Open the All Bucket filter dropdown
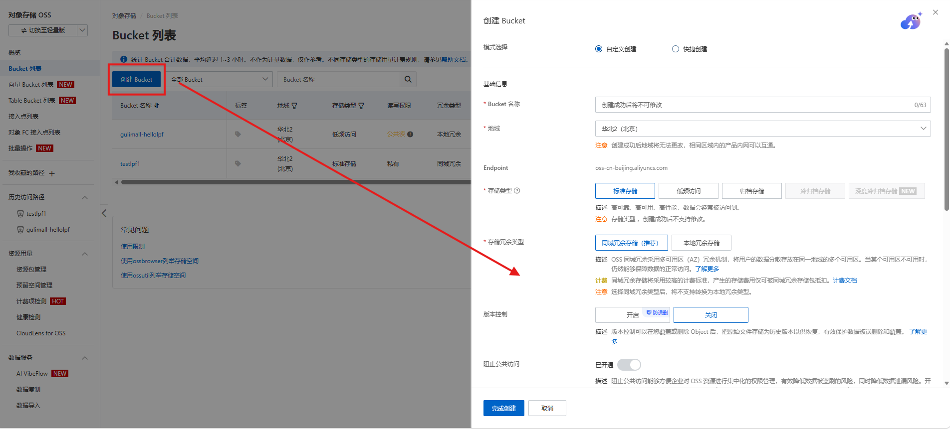 pyautogui.click(x=220, y=79)
